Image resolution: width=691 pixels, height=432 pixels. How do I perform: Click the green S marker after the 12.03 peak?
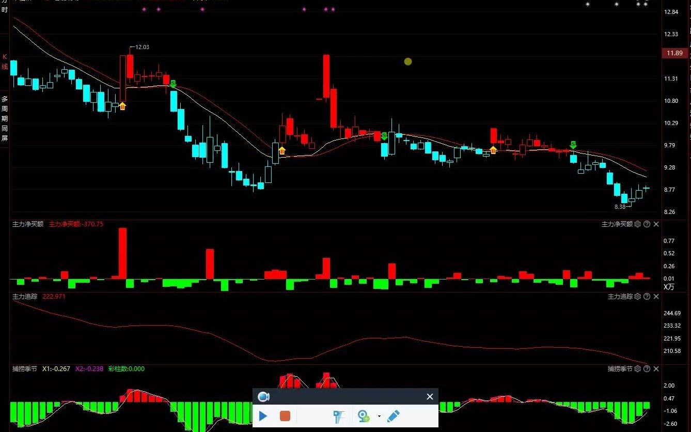click(x=173, y=84)
